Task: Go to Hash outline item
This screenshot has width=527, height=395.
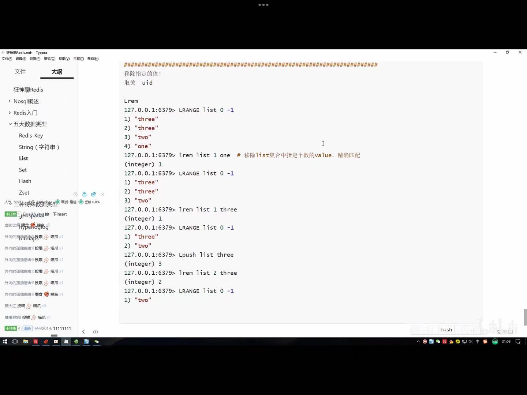Action: click(25, 181)
